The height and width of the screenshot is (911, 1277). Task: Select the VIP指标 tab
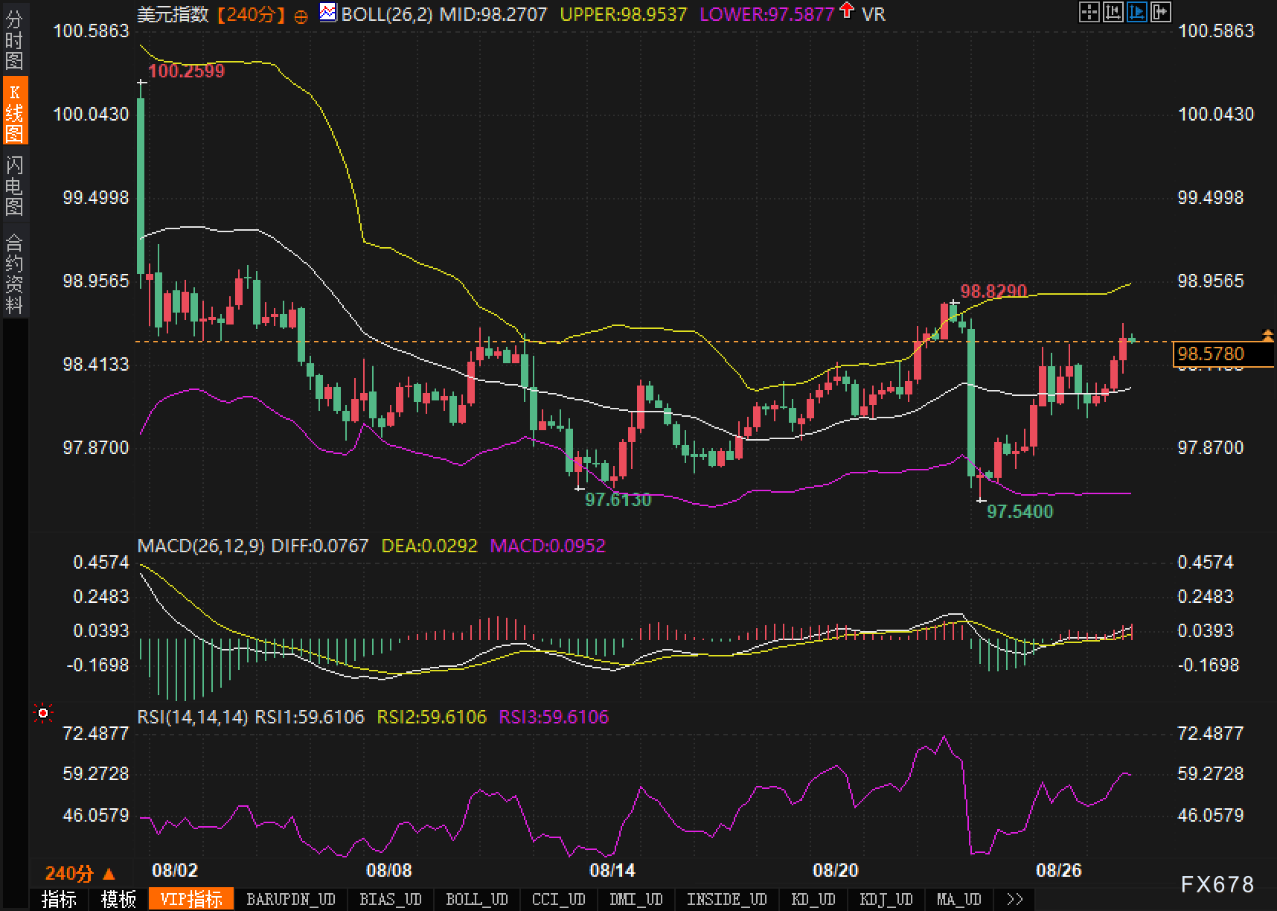(191, 899)
